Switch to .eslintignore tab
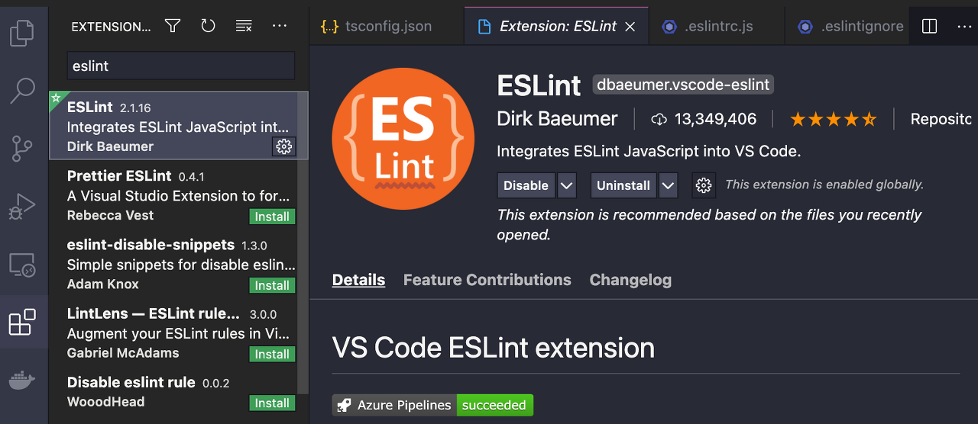 (x=848, y=26)
